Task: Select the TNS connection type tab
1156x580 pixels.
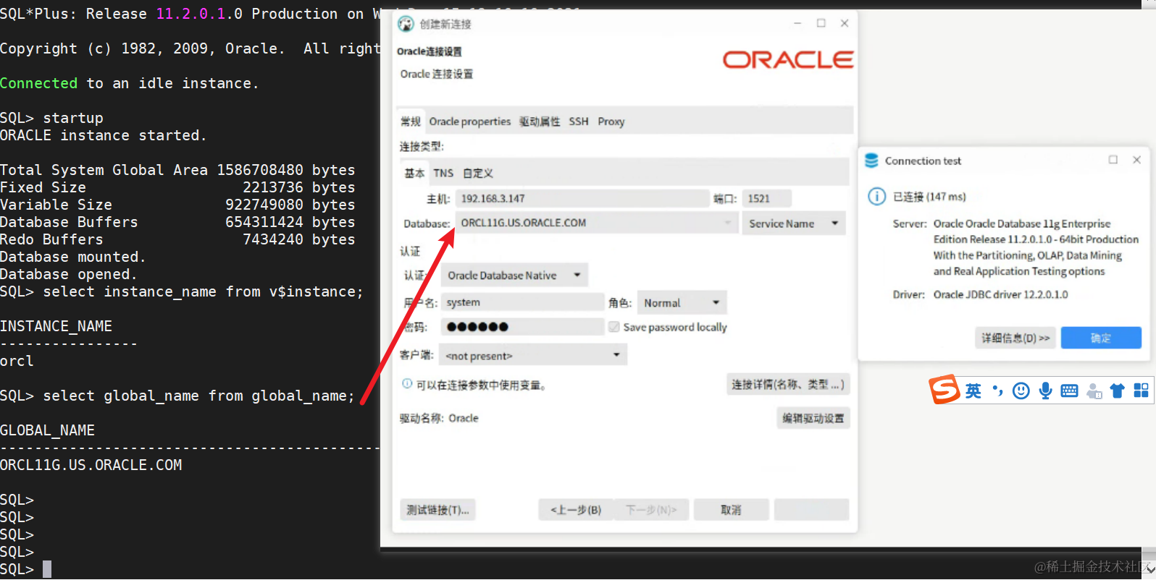Action: (x=443, y=174)
